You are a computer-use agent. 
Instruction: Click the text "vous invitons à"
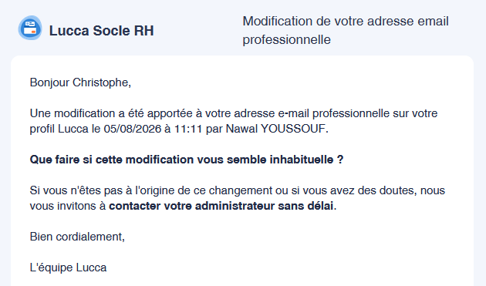point(68,206)
